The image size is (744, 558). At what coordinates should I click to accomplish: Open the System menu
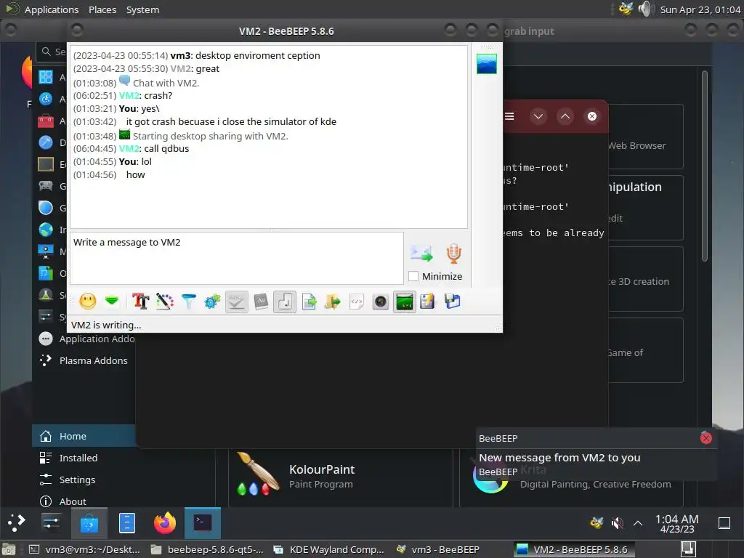pyautogui.click(x=143, y=9)
